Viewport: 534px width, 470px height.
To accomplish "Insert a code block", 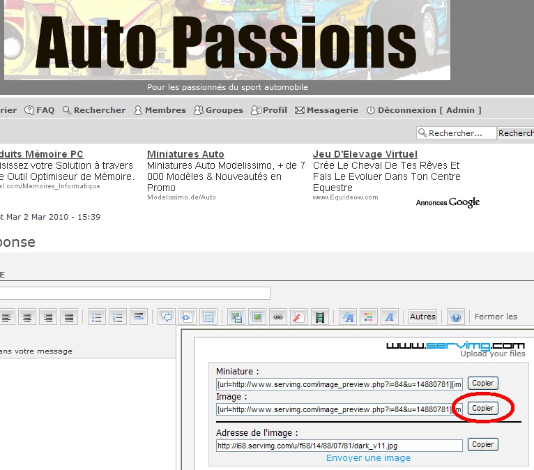I will coord(188,317).
